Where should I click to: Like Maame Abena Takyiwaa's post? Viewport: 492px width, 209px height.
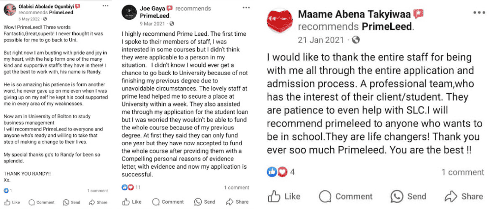[284, 196]
